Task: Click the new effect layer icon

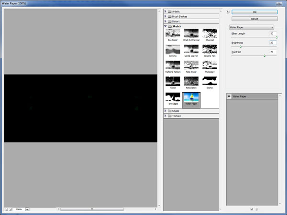Action: (x=252, y=209)
